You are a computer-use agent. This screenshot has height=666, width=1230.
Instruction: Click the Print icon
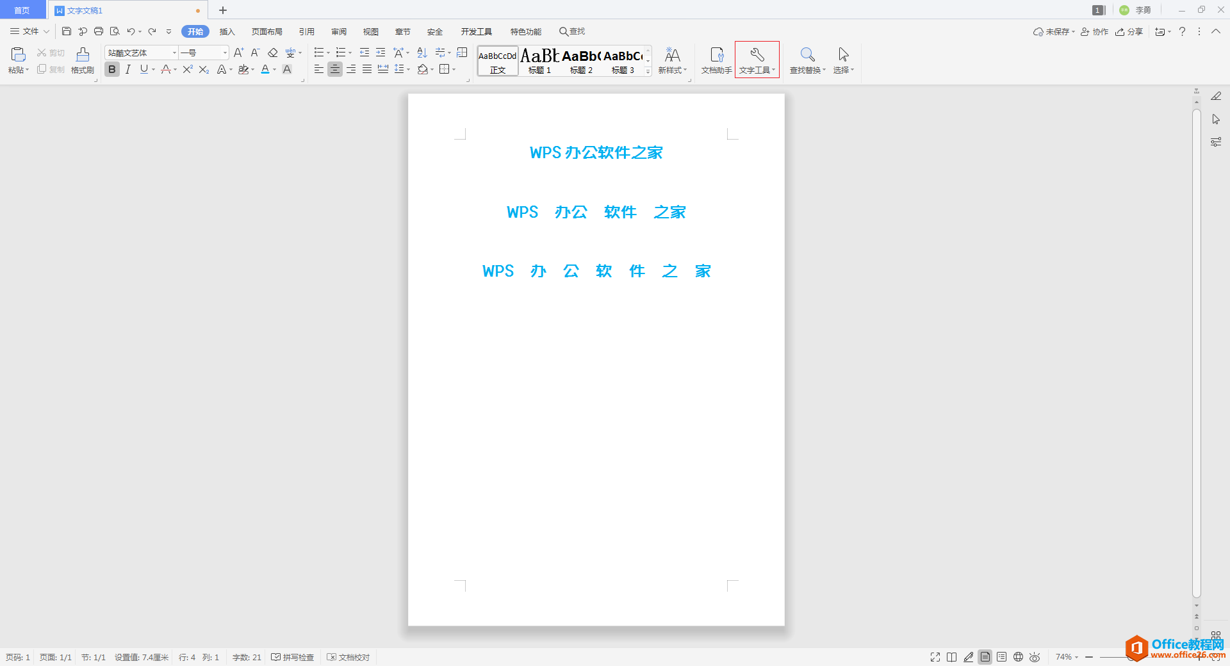[99, 31]
